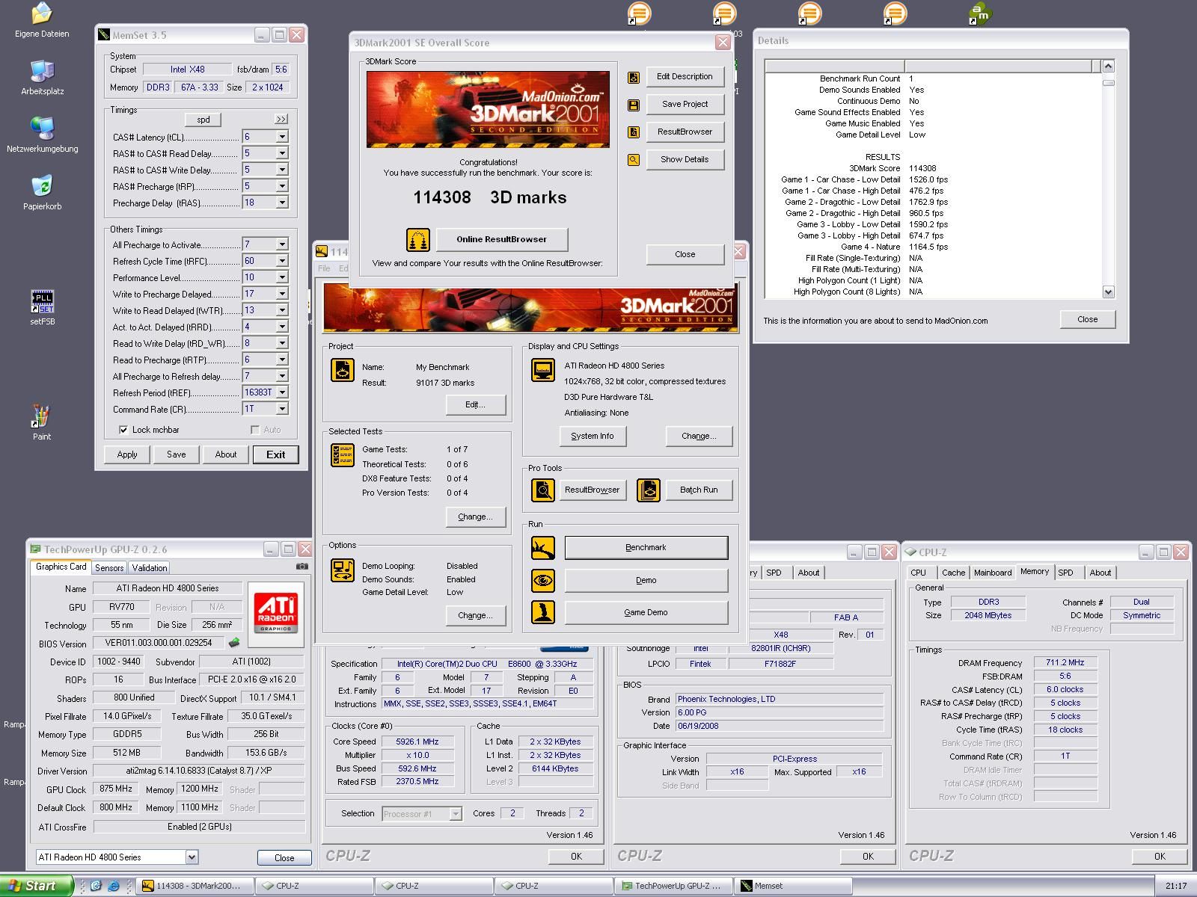Click the Save Project floppy icon
The image size is (1197, 897).
coord(634,105)
